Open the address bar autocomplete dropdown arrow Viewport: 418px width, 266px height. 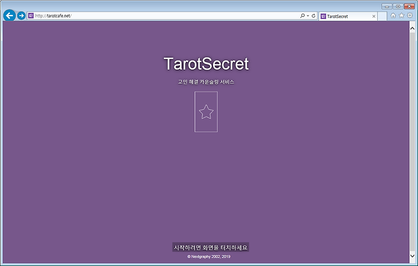point(308,16)
